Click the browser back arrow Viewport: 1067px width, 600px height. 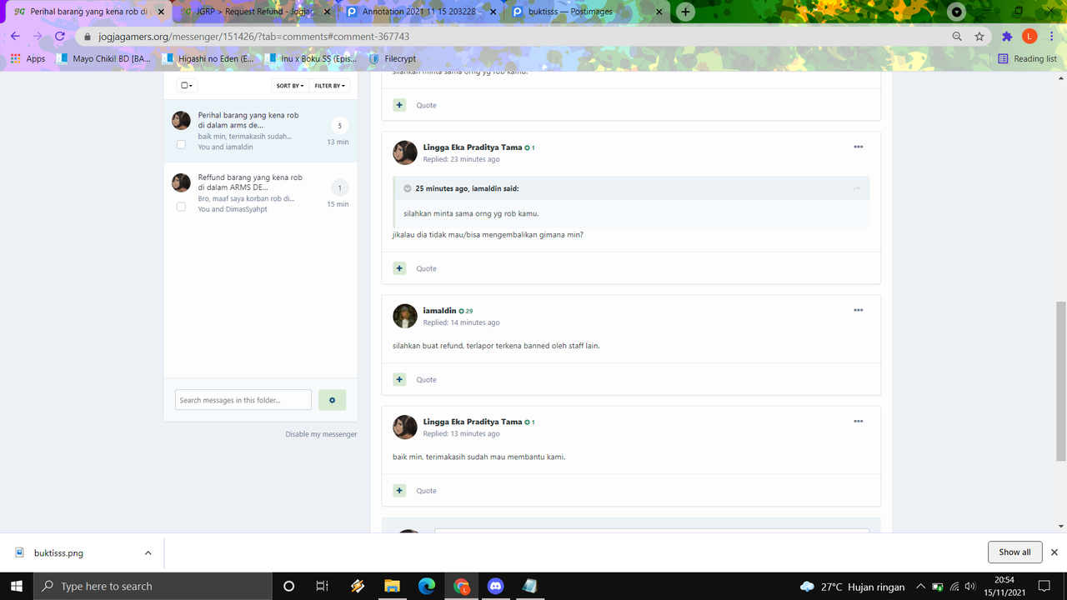pyautogui.click(x=15, y=37)
